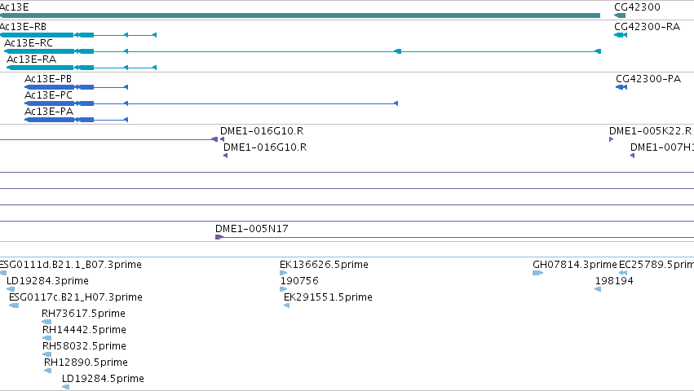Click the 190756 feature label
This screenshot has width=694, height=391.
click(299, 280)
